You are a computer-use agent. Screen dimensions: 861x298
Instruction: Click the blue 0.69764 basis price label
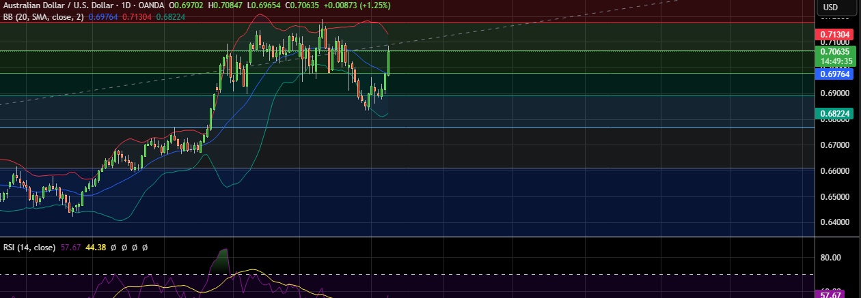click(x=833, y=73)
